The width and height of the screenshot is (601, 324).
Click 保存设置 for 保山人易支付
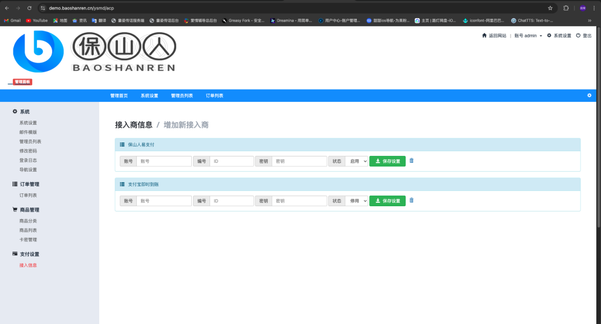pos(387,161)
